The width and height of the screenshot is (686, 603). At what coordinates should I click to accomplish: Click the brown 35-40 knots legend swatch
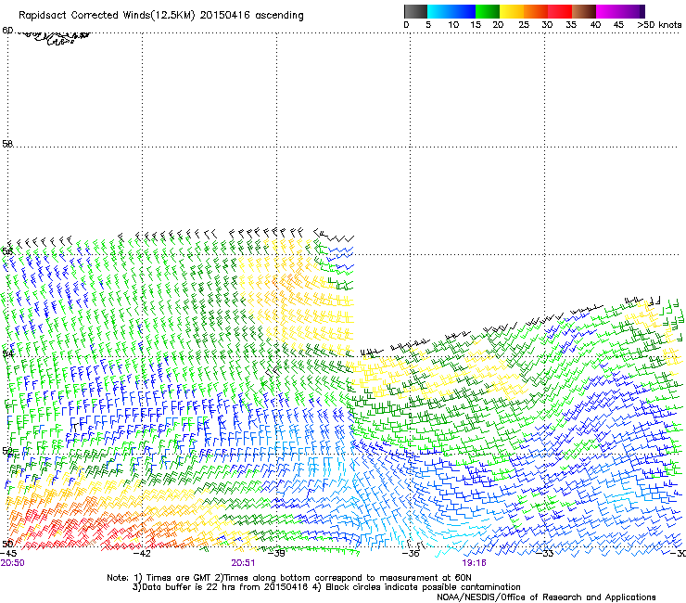(x=584, y=11)
